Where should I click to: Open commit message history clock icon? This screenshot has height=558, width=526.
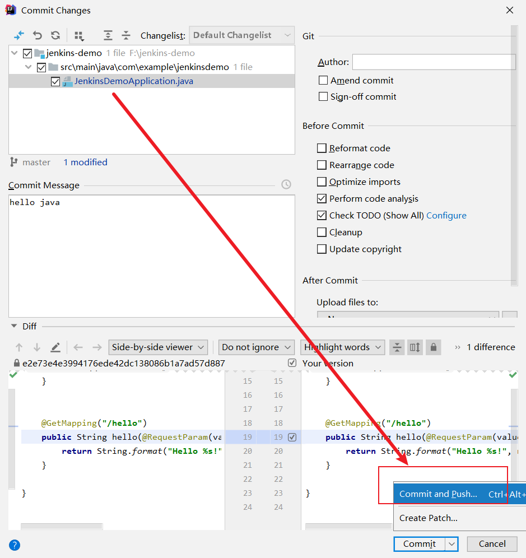point(286,185)
